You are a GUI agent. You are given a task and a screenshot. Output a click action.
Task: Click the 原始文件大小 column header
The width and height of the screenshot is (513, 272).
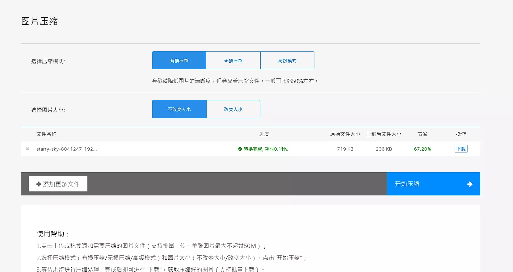pos(345,134)
